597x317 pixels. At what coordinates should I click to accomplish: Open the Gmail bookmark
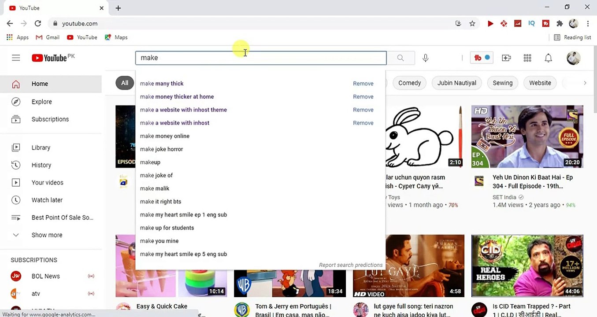pyautogui.click(x=48, y=37)
